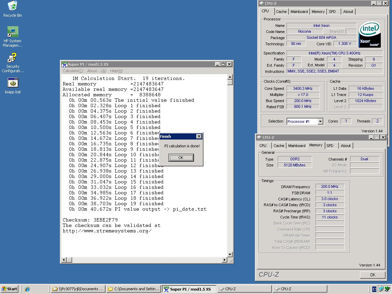
Task: Click the Multiplier x 17.0 value
Action: click(x=303, y=95)
